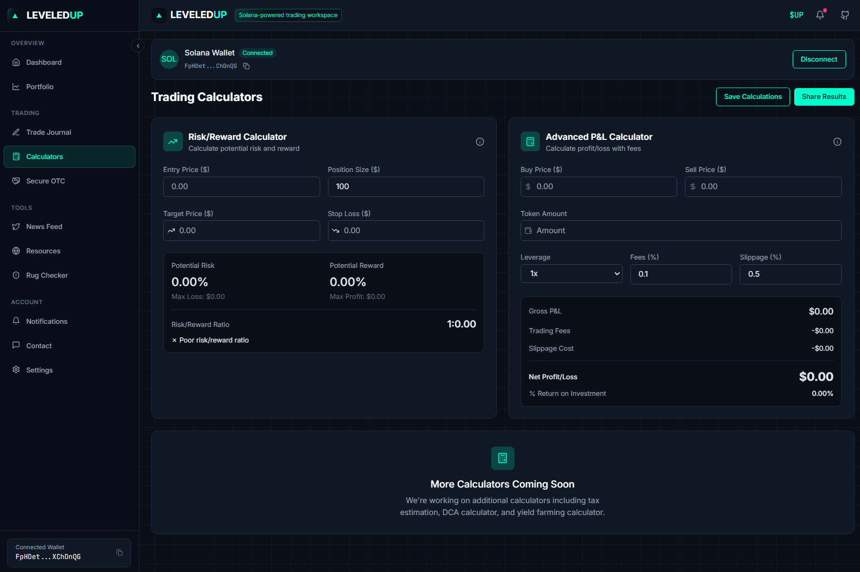Open the Leverage dropdown
Viewport: 860px width, 572px height.
click(571, 274)
